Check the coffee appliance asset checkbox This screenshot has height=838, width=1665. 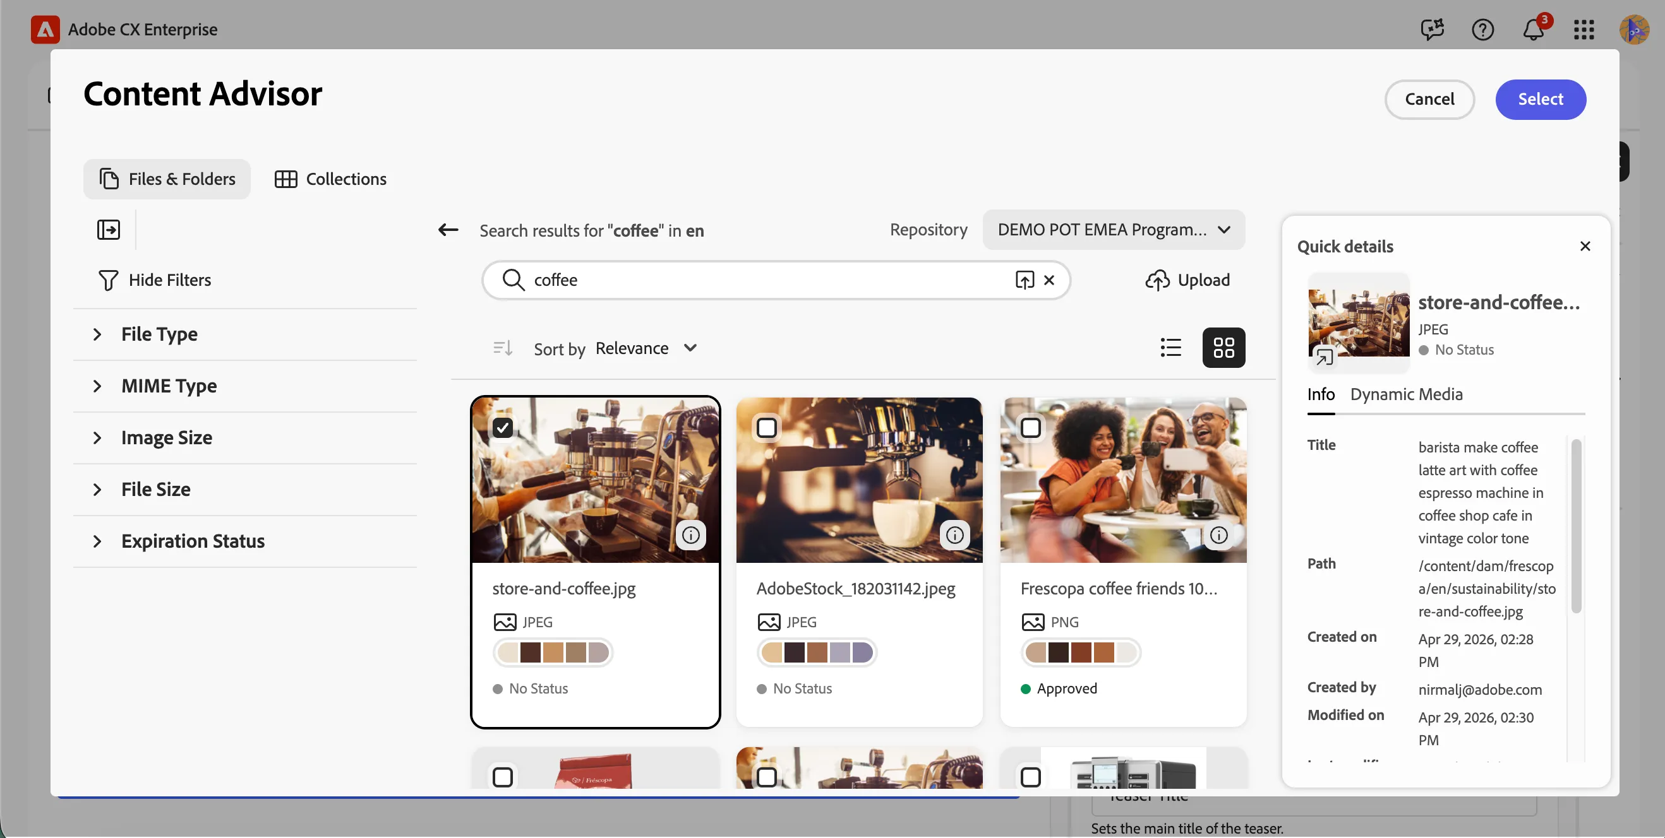1030,777
